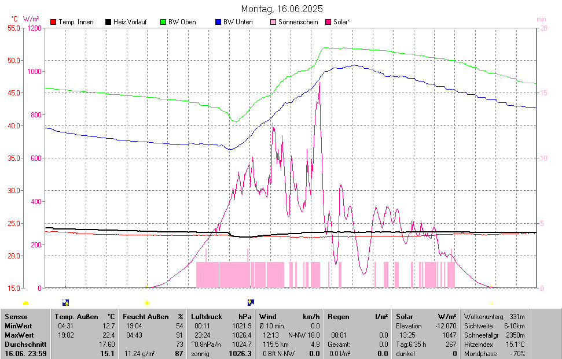Image resolution: width=562 pixels, height=359 pixels.
Task: Select the 'Temp. Innen' legend label
Action: (76, 22)
